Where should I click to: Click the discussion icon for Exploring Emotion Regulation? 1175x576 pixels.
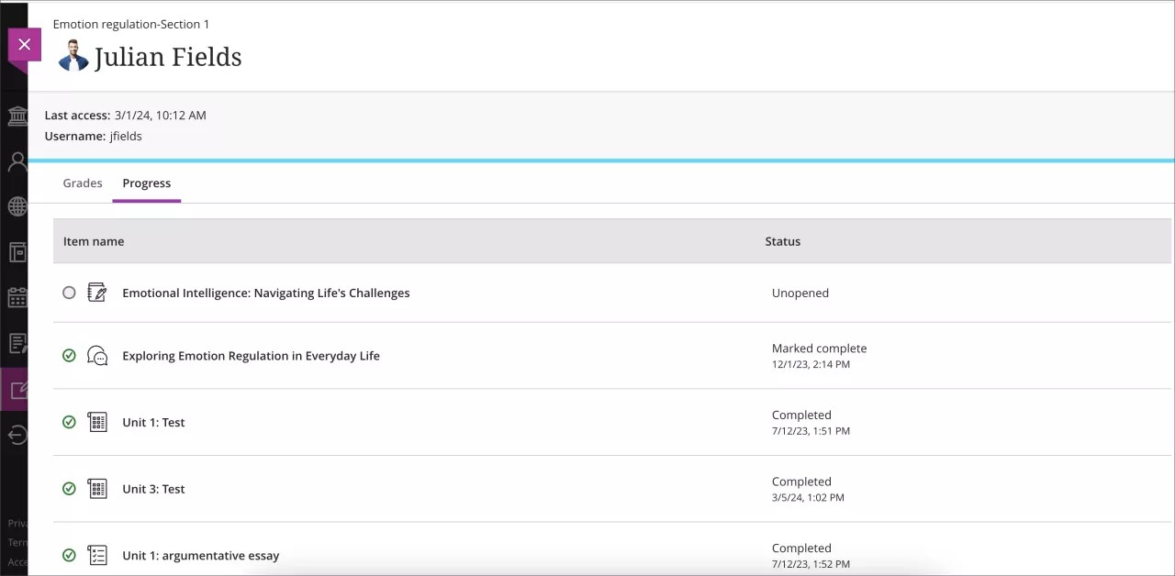97,355
